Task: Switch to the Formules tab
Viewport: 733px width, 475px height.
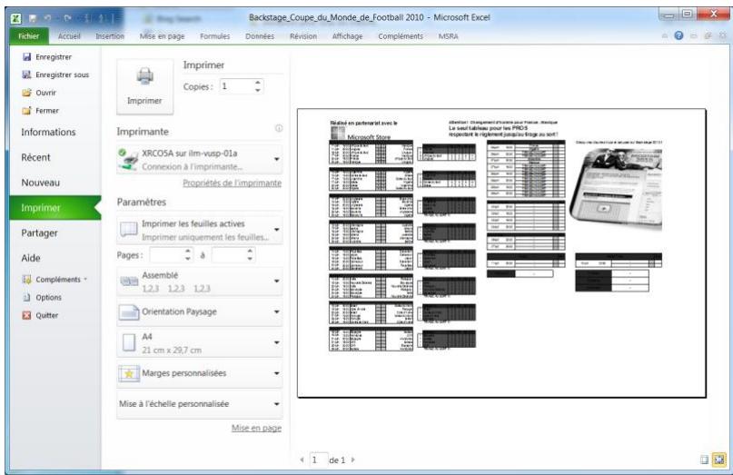Action: click(x=215, y=36)
